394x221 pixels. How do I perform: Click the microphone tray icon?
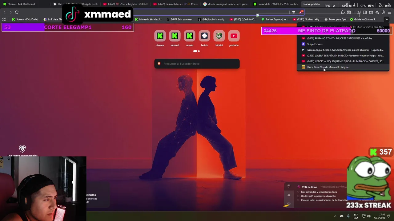coord(348,216)
